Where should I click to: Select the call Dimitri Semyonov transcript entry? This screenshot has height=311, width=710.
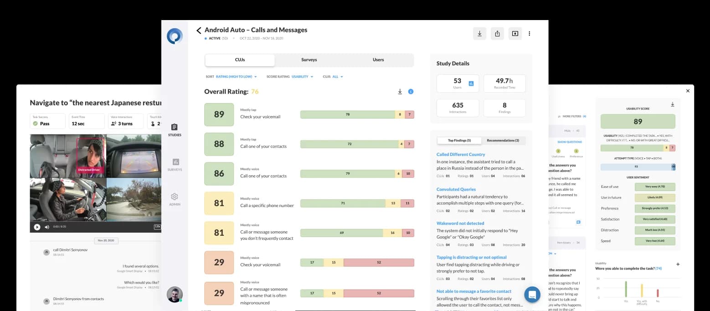pyautogui.click(x=69, y=252)
